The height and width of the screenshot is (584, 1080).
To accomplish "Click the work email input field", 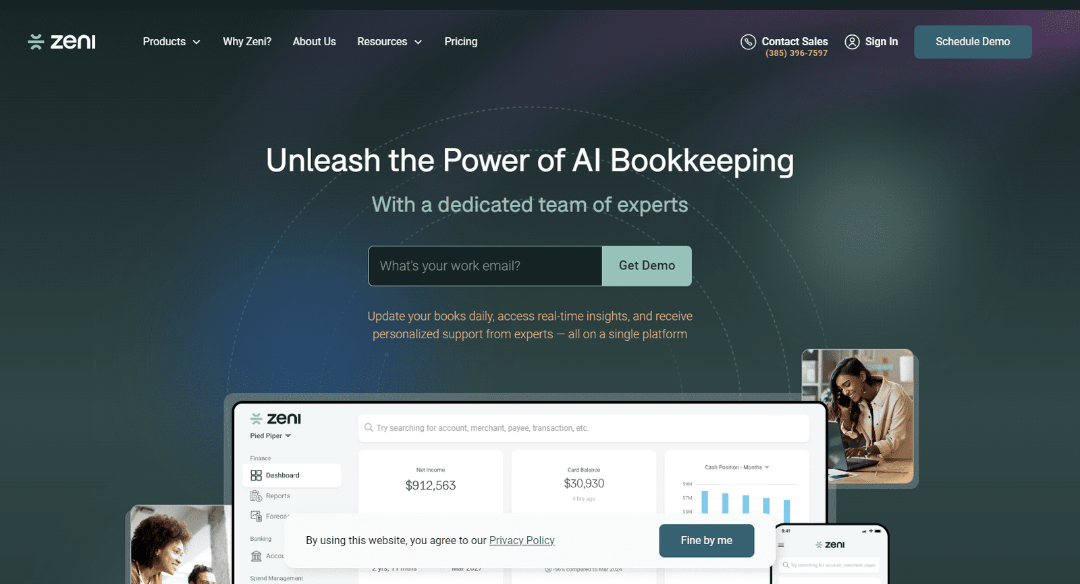I will pos(485,266).
